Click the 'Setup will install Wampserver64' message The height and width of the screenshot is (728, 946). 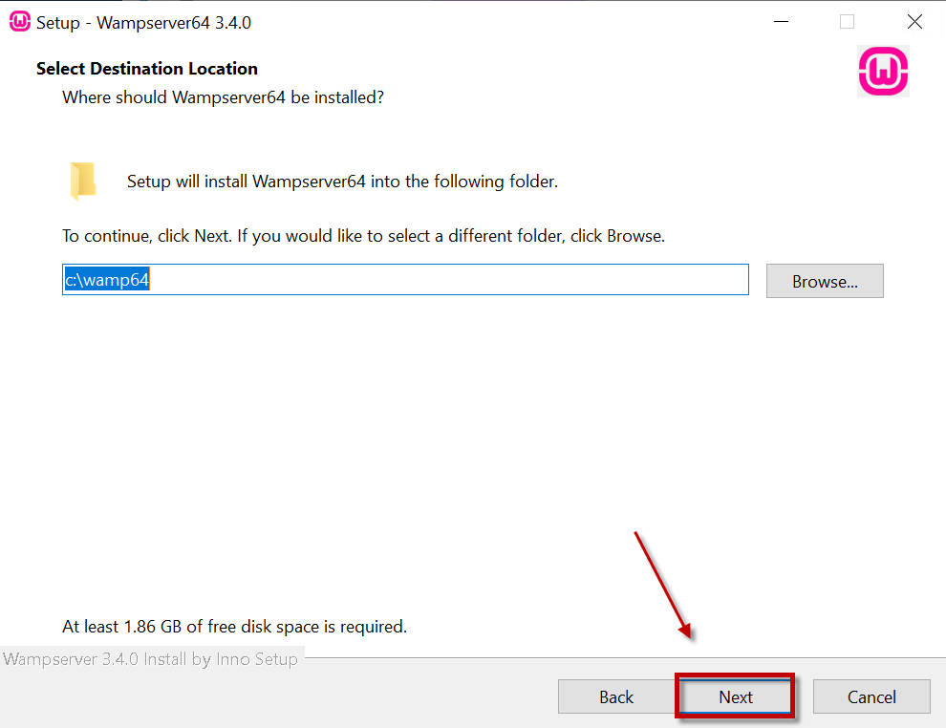(342, 182)
